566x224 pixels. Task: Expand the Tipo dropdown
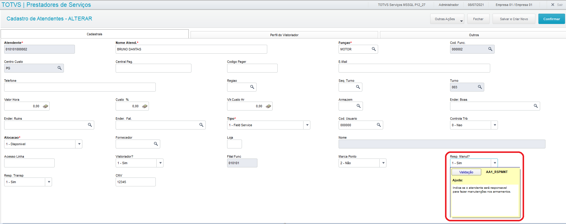(x=307, y=125)
